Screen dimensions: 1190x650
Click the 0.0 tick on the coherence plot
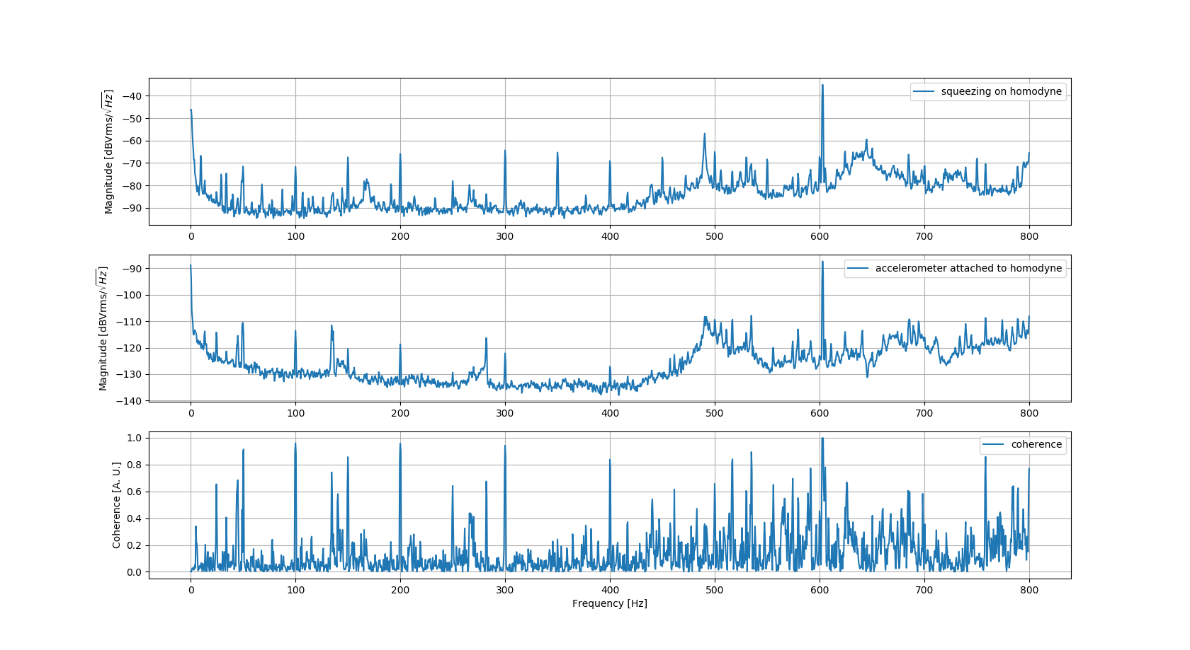coord(134,572)
